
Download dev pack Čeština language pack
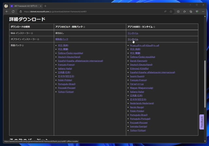71,53
